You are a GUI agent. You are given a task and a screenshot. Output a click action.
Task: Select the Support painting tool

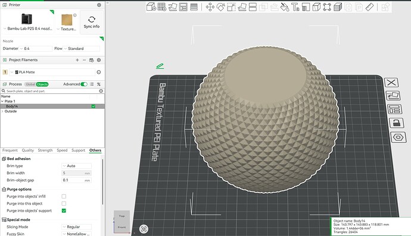tap(306, 7)
